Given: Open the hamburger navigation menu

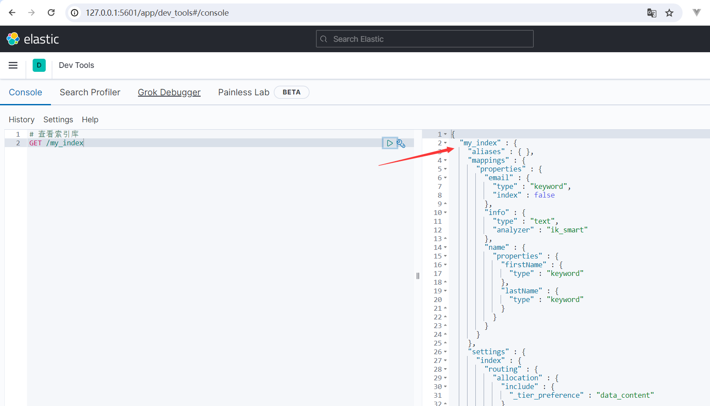Looking at the screenshot, I should click(x=13, y=65).
